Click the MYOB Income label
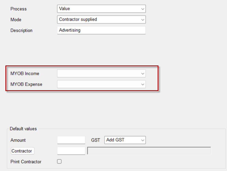227x171 pixels. click(25, 74)
